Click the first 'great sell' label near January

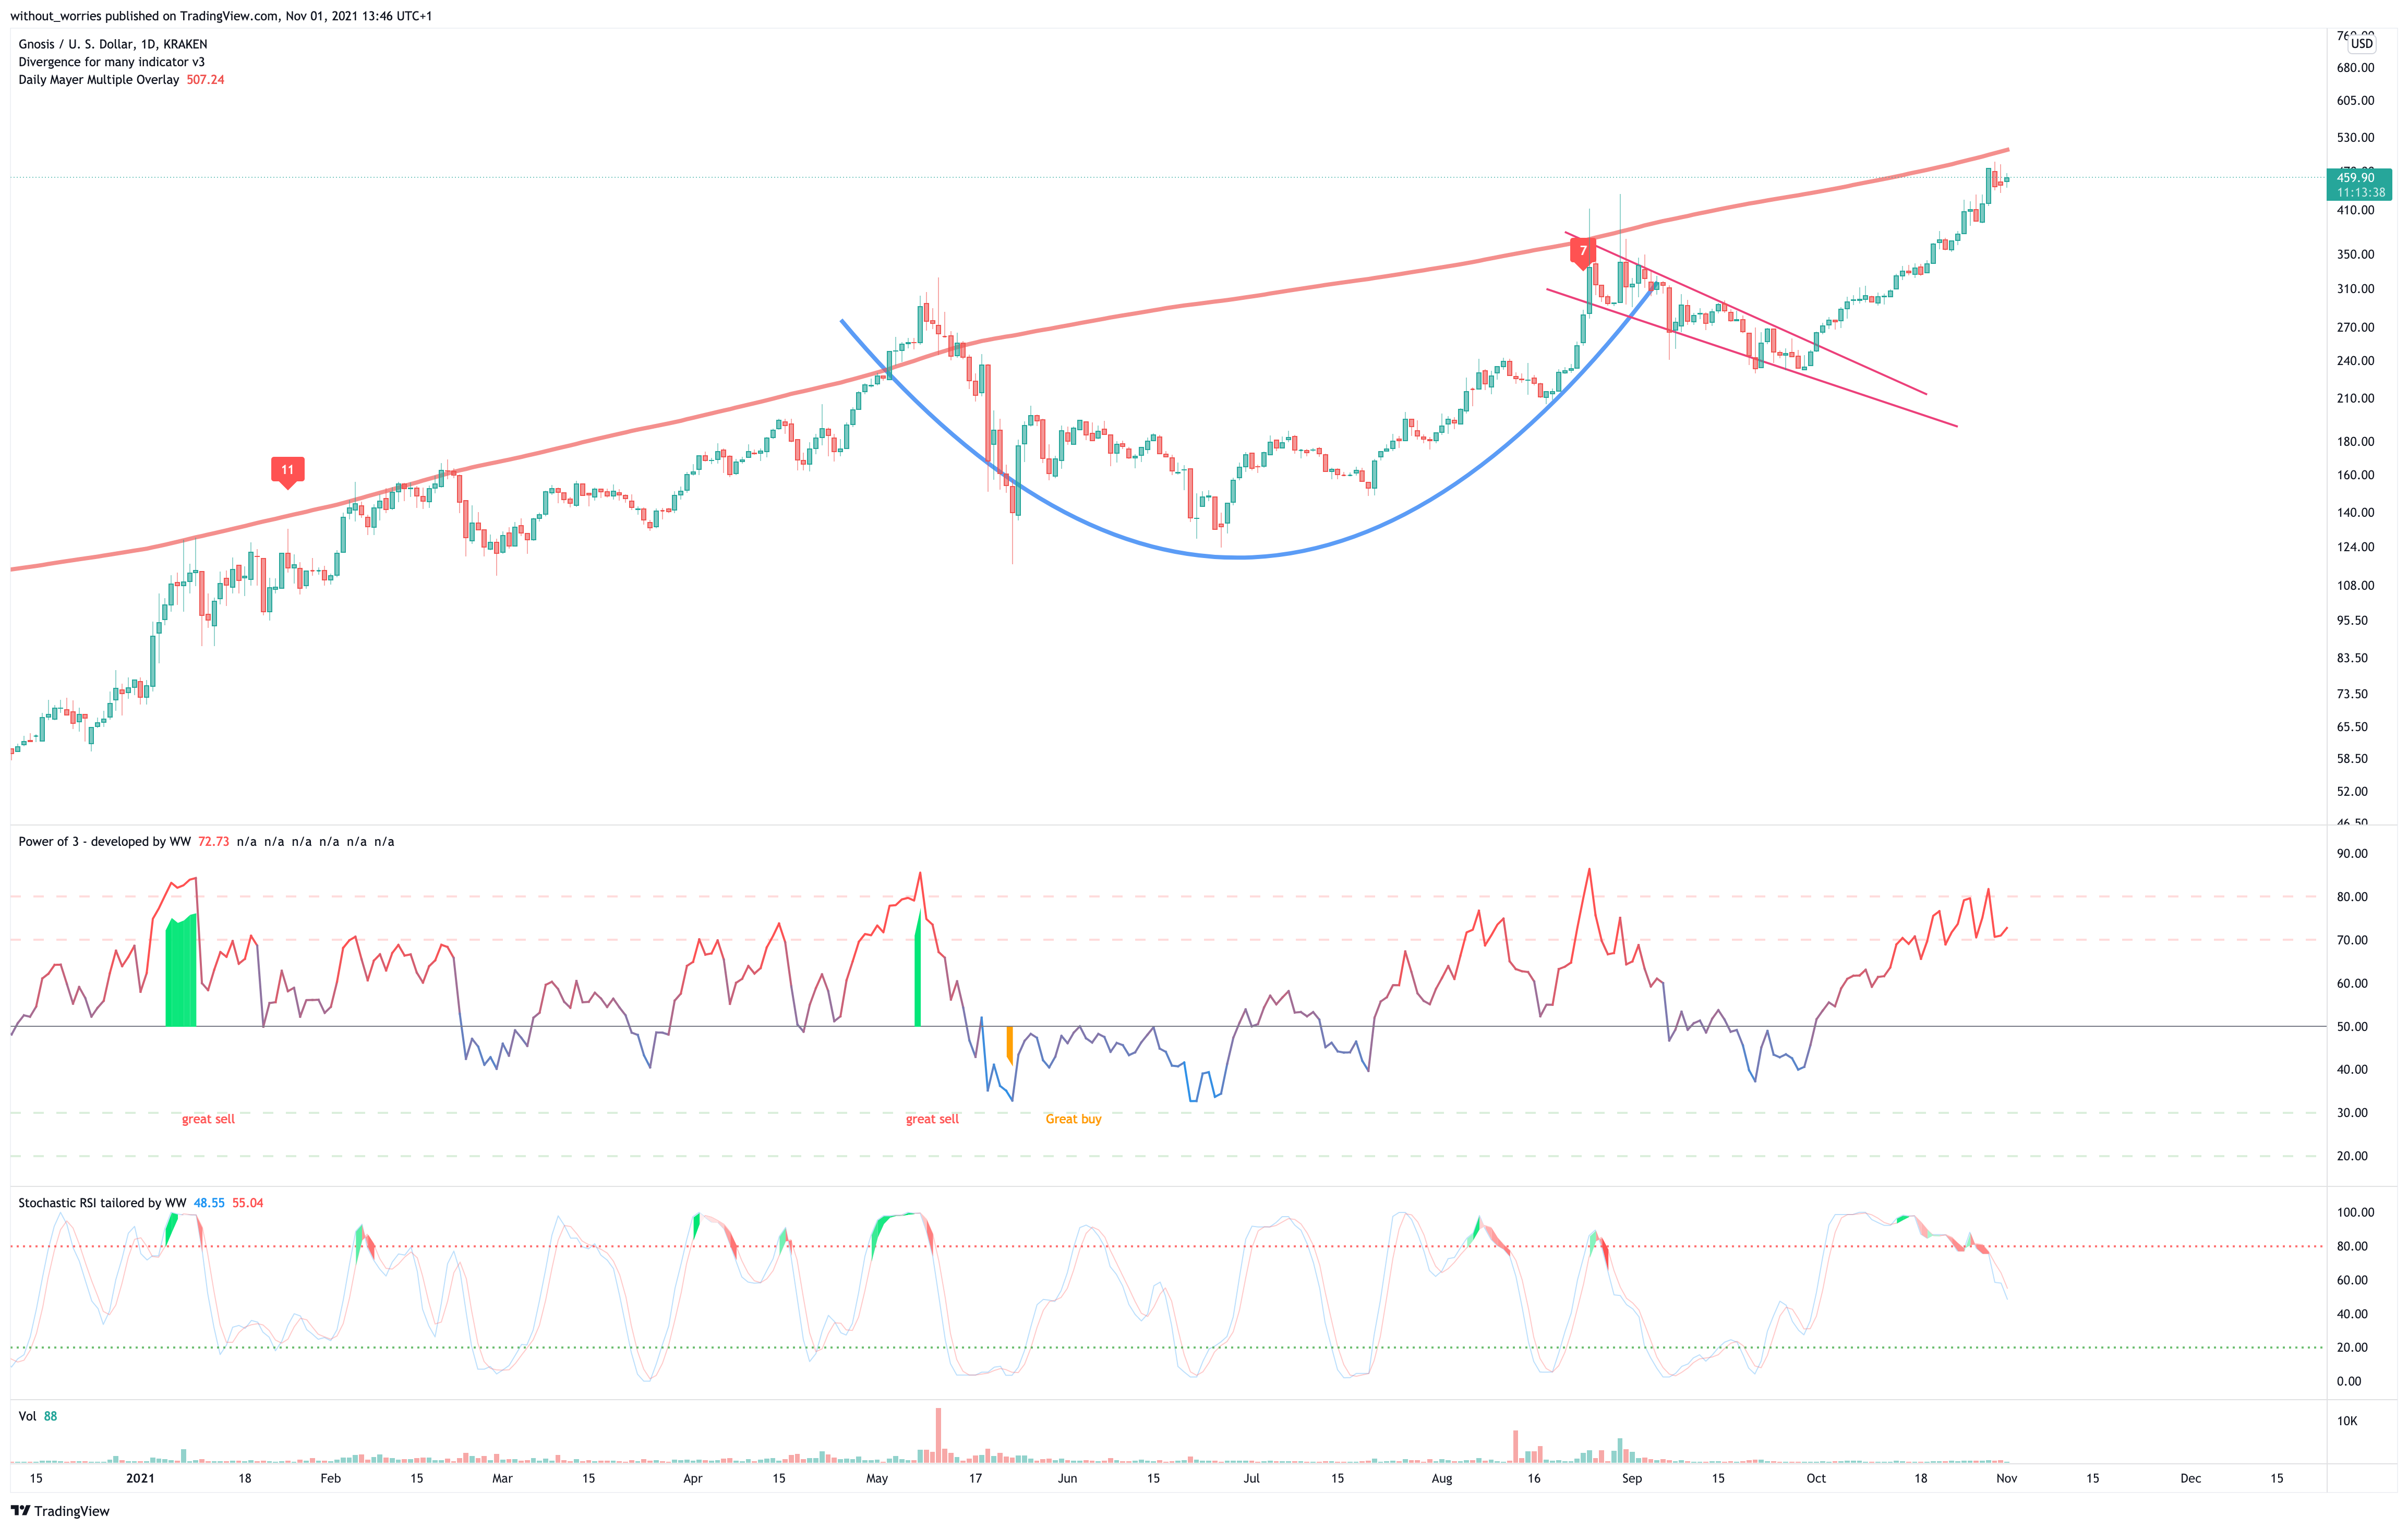208,1118
